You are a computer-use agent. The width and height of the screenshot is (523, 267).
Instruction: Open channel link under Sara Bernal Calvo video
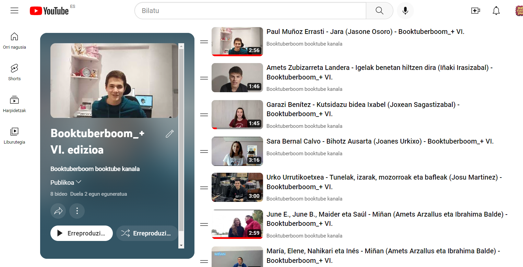[x=304, y=154]
